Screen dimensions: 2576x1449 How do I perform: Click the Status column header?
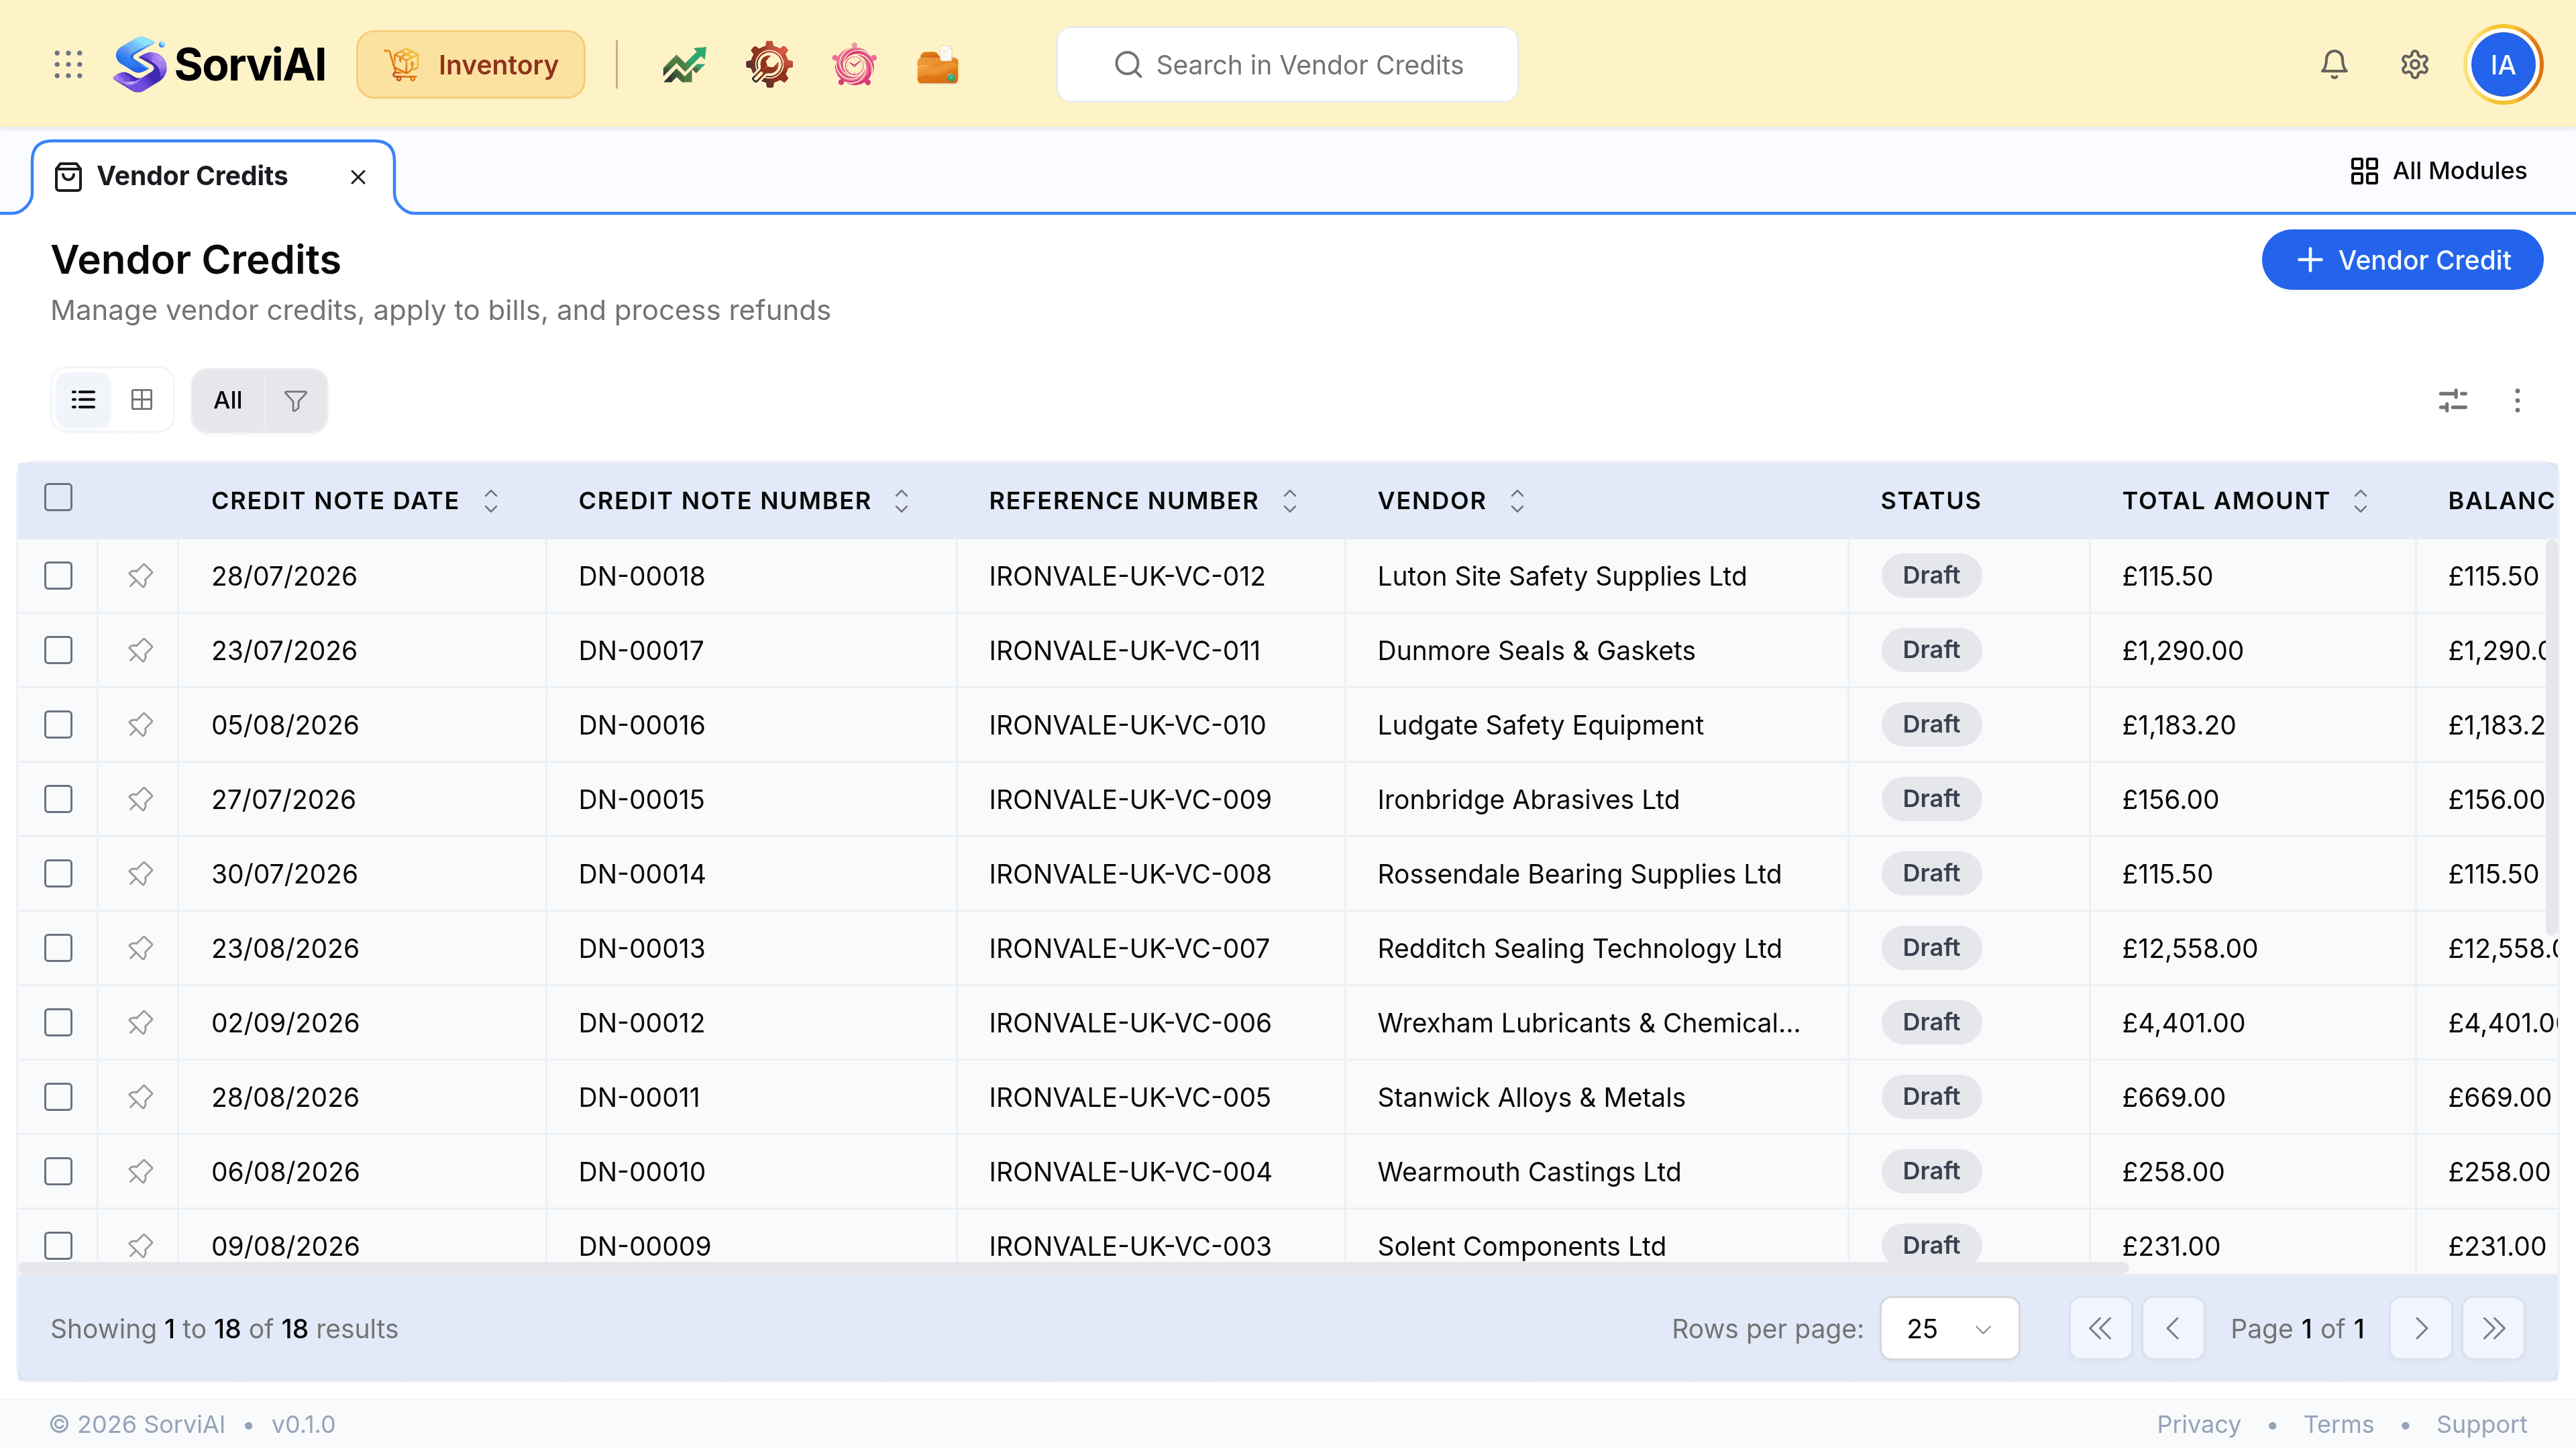[1930, 501]
